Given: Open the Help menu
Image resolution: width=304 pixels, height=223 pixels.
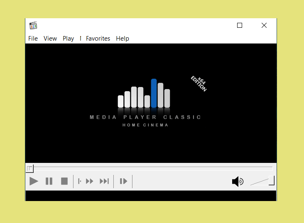Looking at the screenshot, I should tap(123, 39).
